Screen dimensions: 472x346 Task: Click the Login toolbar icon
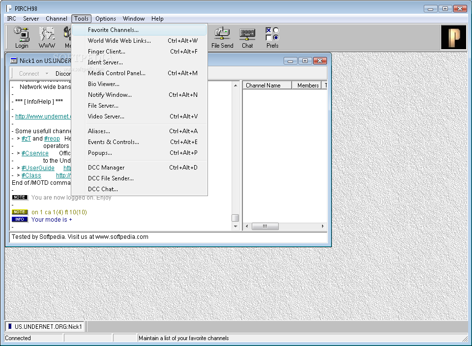[22, 38]
